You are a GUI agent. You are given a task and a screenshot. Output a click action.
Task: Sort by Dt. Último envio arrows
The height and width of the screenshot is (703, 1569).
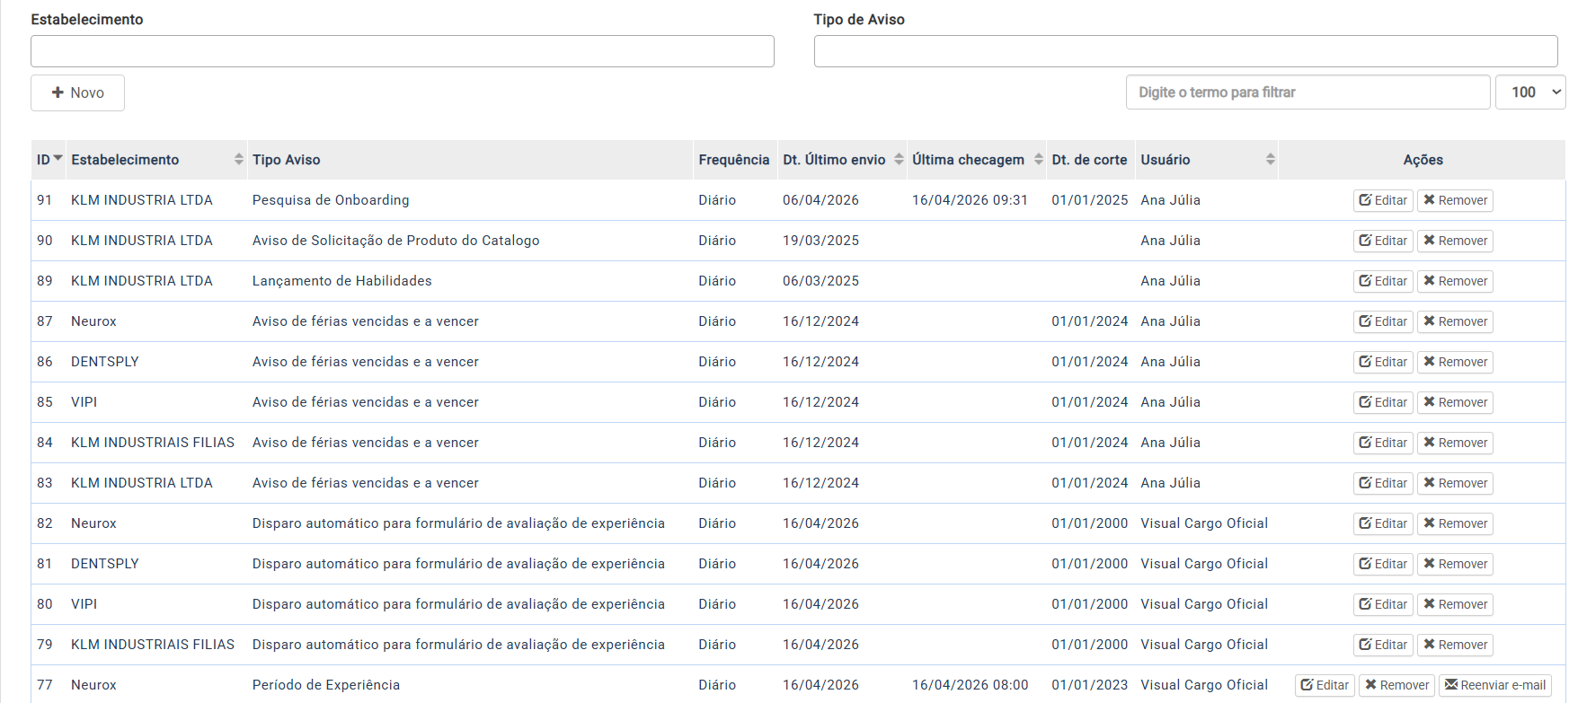click(x=898, y=159)
